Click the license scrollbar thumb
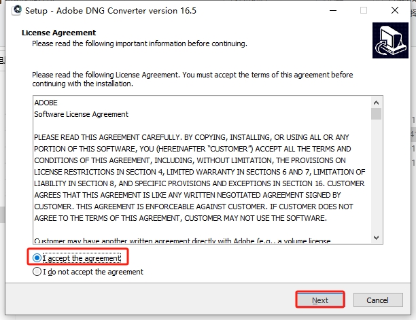 [x=376, y=113]
